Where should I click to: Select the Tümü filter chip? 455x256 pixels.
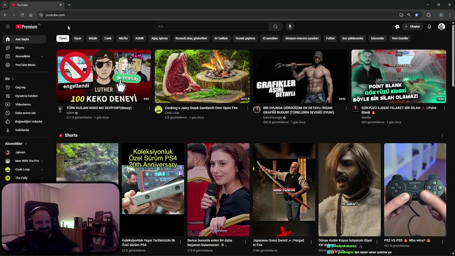point(63,38)
